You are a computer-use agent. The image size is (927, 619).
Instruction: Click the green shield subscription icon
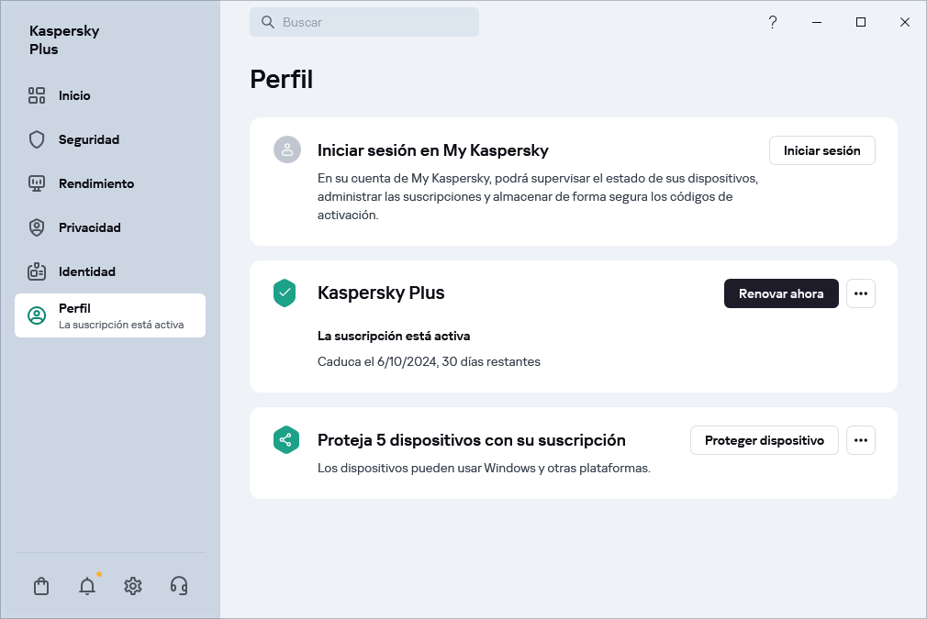(x=285, y=293)
